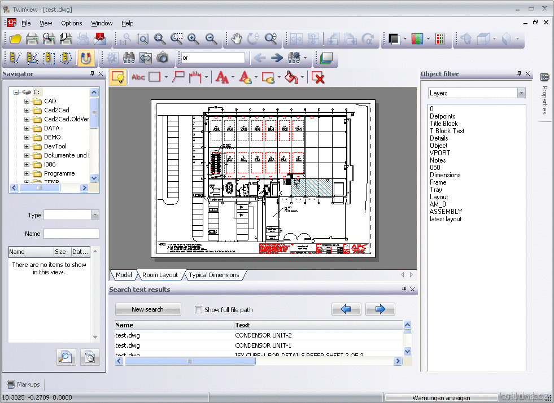Click the binoculars text search icon
Screen dimensions: 554x403
click(x=129, y=58)
